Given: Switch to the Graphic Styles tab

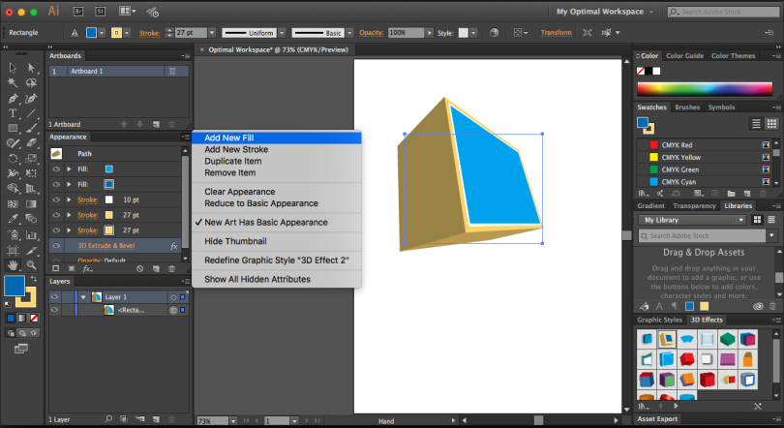Looking at the screenshot, I should pyautogui.click(x=659, y=320).
